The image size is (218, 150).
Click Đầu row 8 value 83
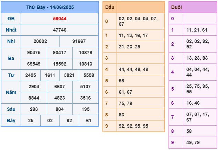121,115
